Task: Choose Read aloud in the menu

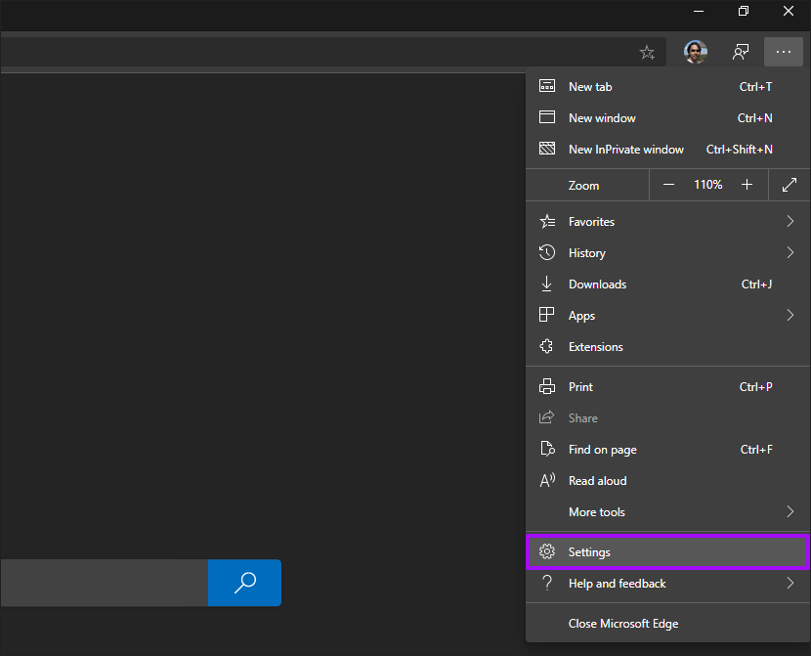Action: pyautogui.click(x=597, y=481)
